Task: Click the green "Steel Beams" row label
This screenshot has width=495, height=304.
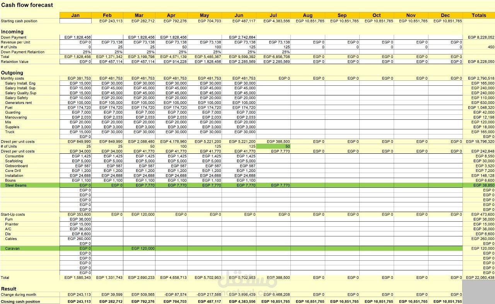Action: pos(16,185)
